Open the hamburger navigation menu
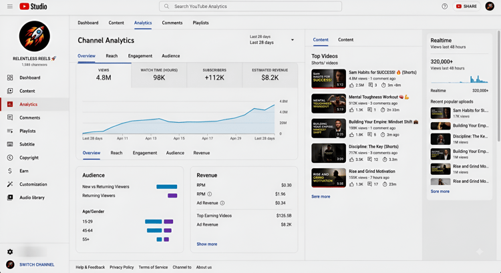Image resolution: width=501 pixels, height=273 pixels. pyautogui.click(x=10, y=7)
